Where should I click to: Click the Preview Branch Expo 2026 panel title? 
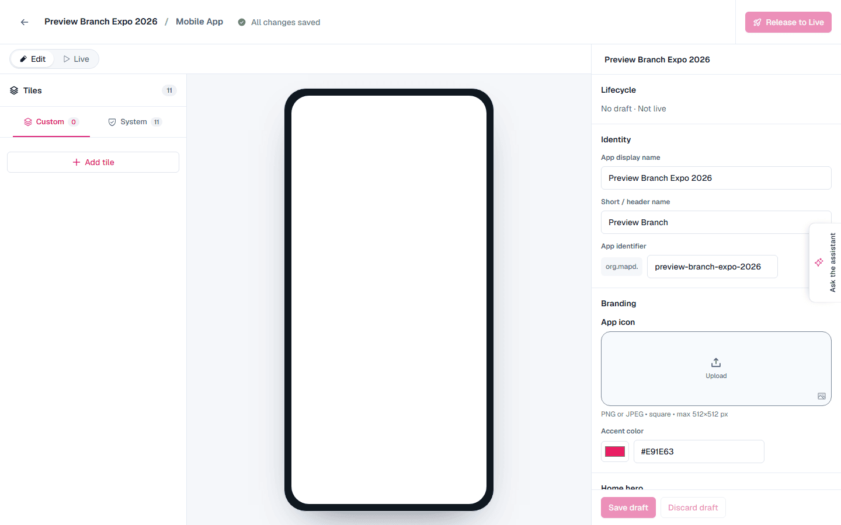[x=657, y=60]
